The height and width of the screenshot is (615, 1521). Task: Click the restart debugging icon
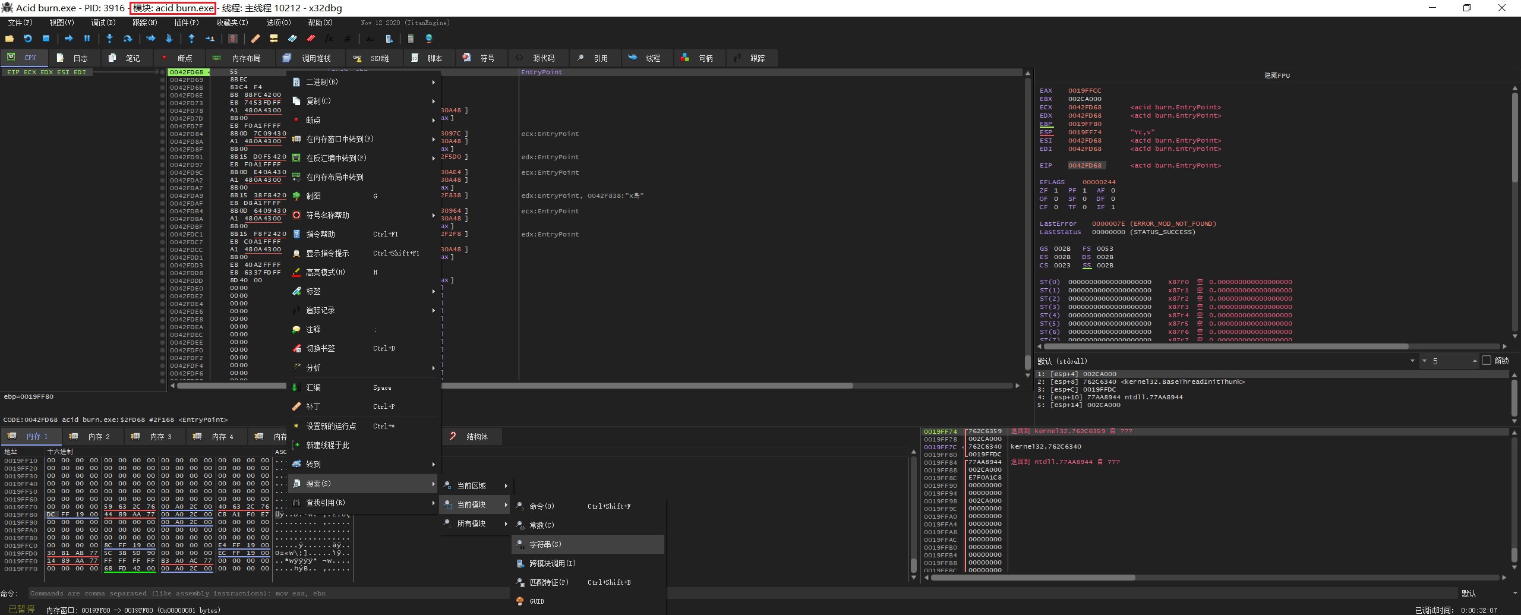point(27,39)
